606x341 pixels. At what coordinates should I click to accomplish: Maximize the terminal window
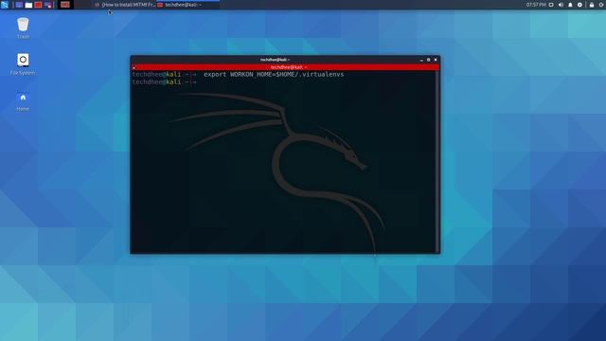click(429, 60)
